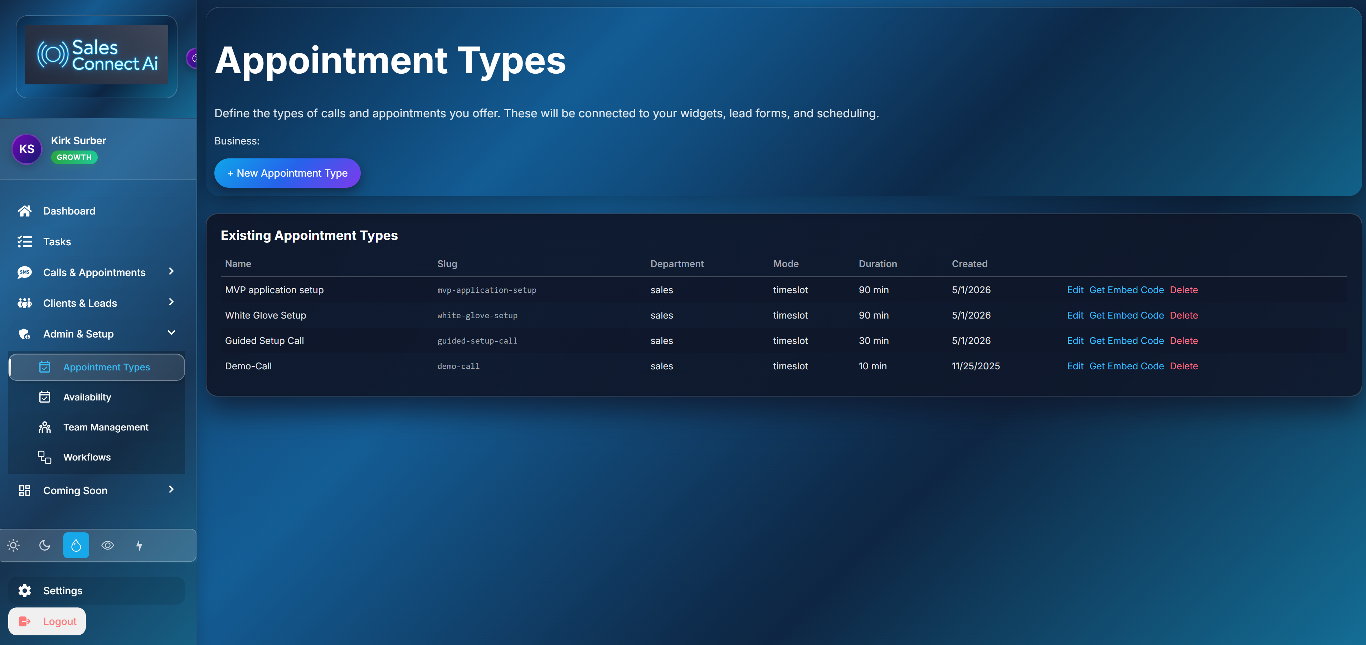The height and width of the screenshot is (645, 1366).
Task: Open the Dashboard menu item
Action: tap(97, 211)
